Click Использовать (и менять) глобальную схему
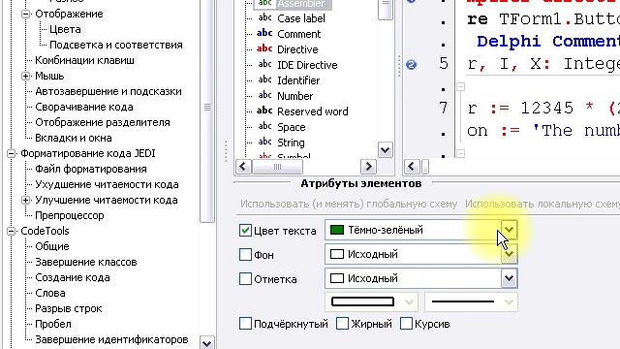The width and height of the screenshot is (620, 349). 349,205
